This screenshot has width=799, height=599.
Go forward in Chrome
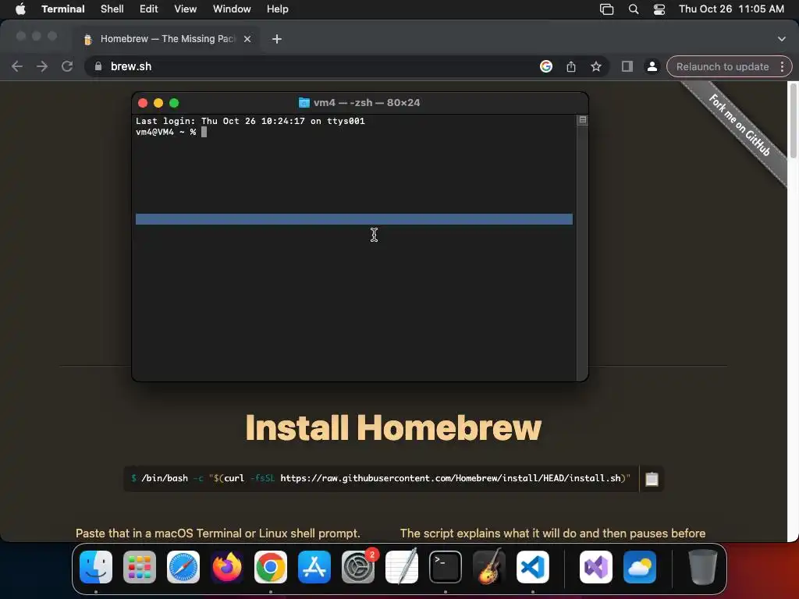42,66
